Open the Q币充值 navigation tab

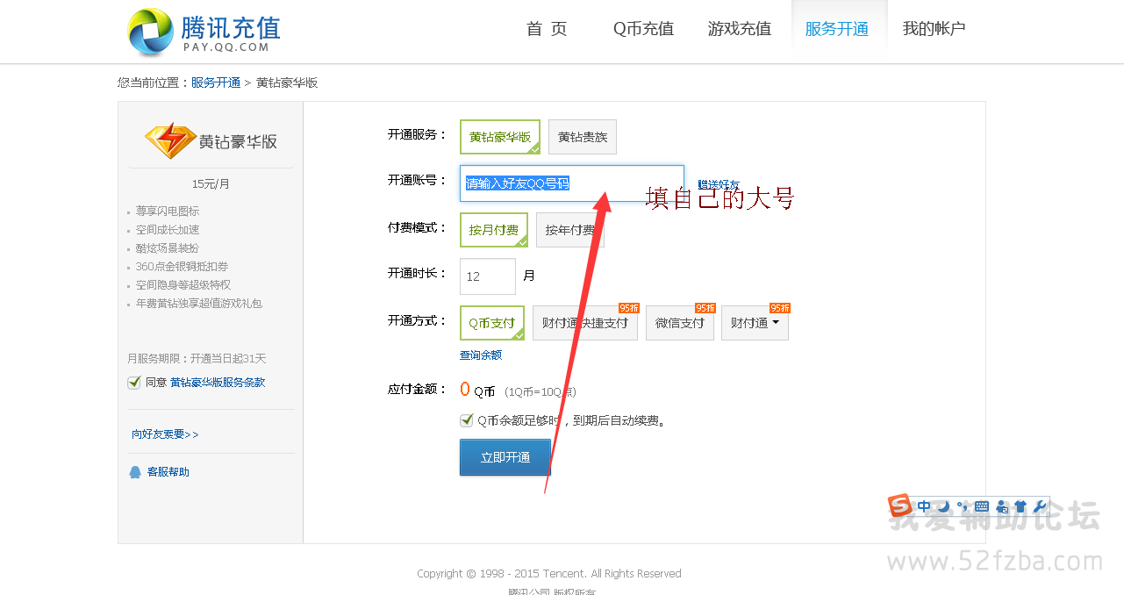click(643, 29)
